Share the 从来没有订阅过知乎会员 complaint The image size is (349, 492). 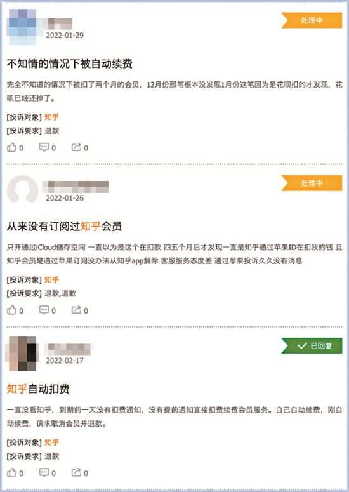[x=80, y=310]
